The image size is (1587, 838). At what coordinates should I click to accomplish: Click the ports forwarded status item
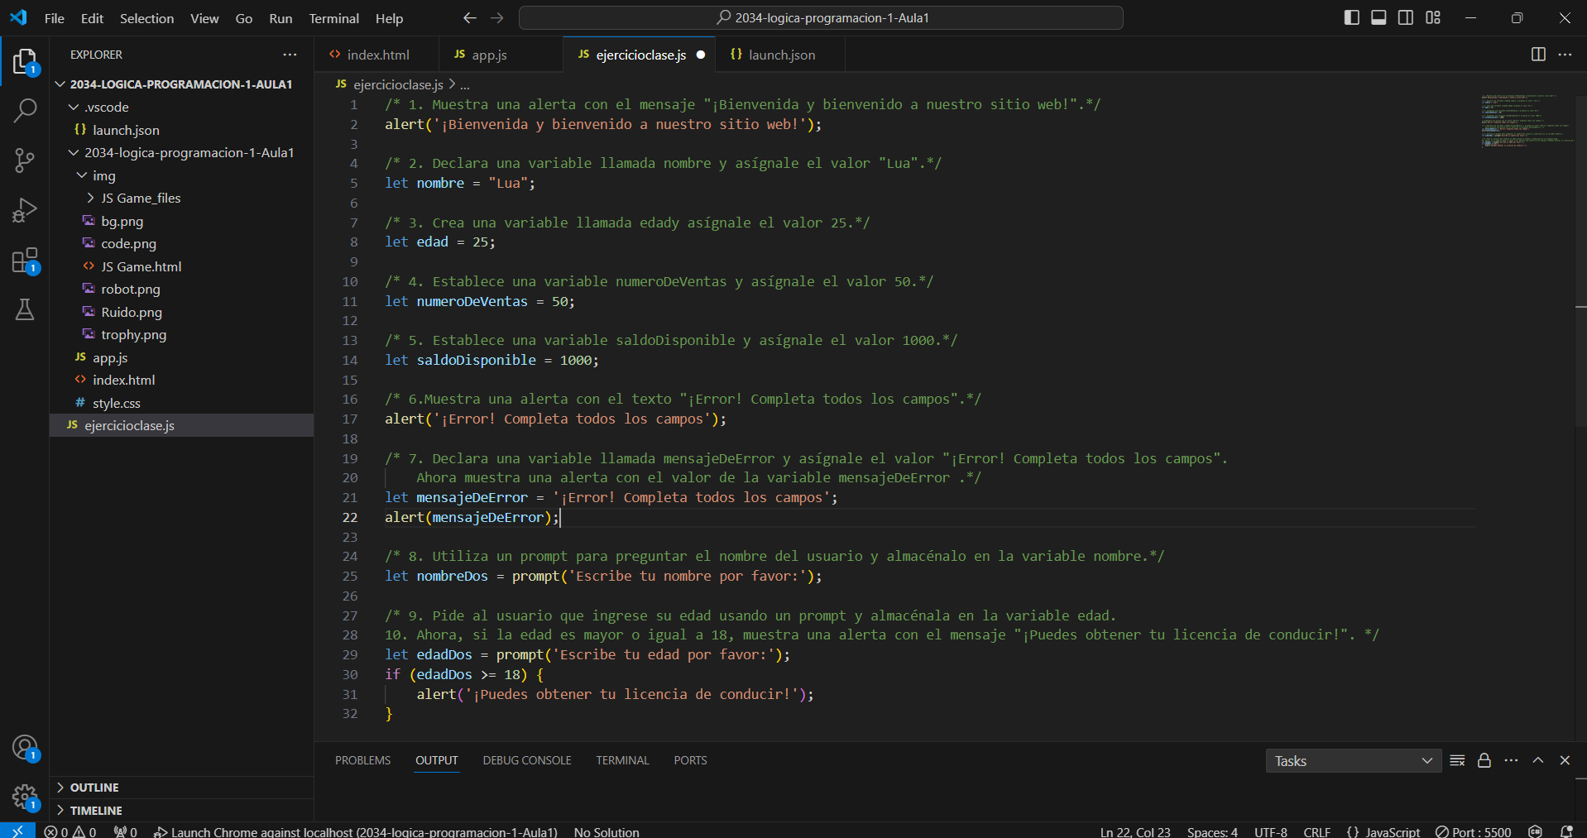point(126,831)
